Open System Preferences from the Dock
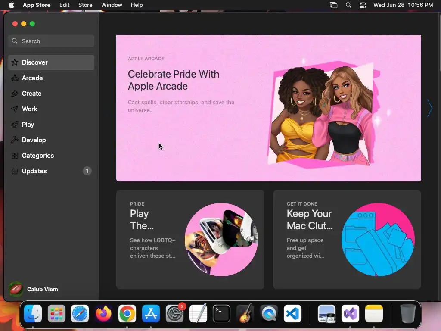Viewport: 441px width, 331px height. click(x=174, y=313)
